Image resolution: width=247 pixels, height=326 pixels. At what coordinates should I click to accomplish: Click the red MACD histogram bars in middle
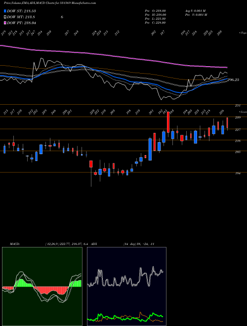[52, 290]
